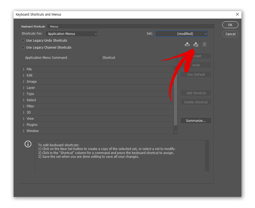
Task: Close the Keyboard Shortcuts and Menus dialog
Action: [x=237, y=14]
